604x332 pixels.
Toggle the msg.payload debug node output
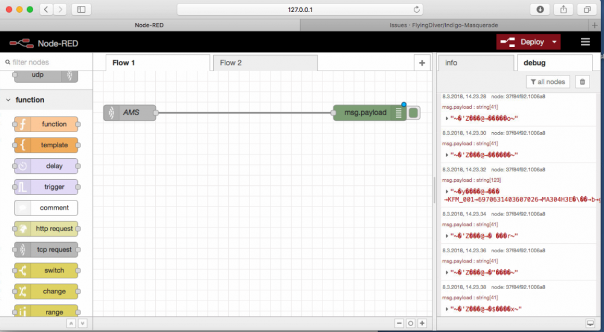click(x=414, y=112)
